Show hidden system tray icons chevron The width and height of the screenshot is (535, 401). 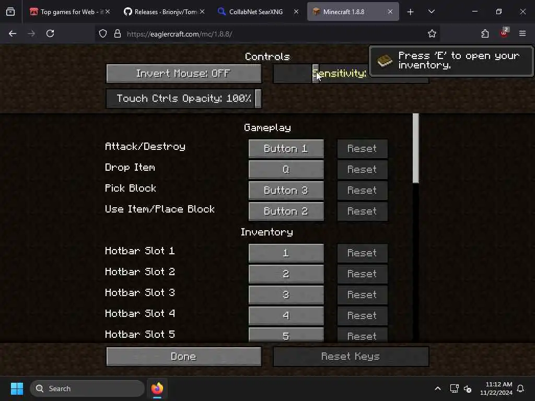click(438, 388)
